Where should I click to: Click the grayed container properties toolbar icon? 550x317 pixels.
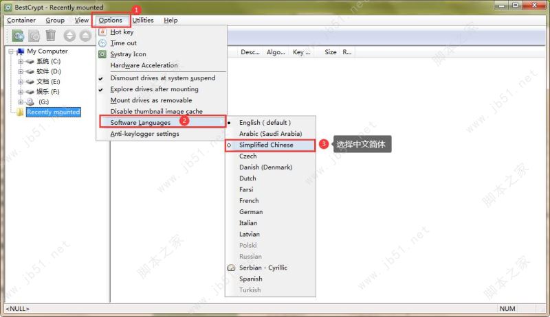coord(34,36)
